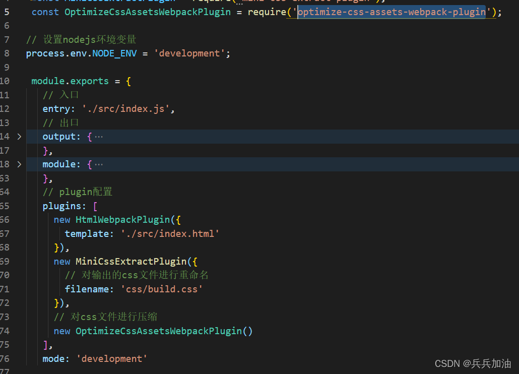Image resolution: width=519 pixels, height=374 pixels.
Task: Expand the folded module block arrow
Action: point(19,164)
